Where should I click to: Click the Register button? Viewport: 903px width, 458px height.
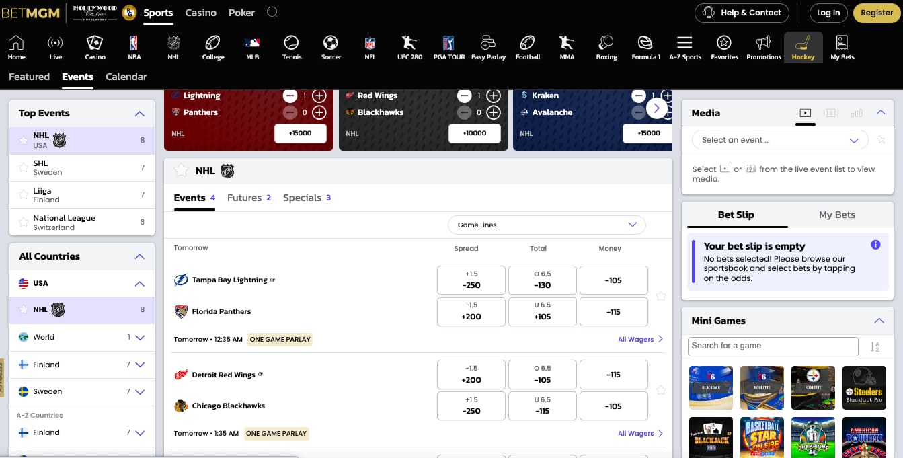[x=877, y=13]
